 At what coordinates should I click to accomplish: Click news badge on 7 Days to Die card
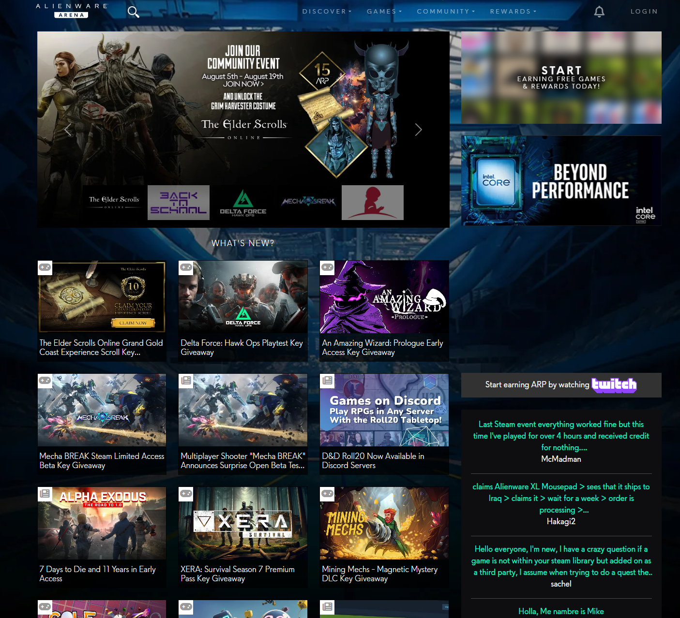(x=45, y=494)
